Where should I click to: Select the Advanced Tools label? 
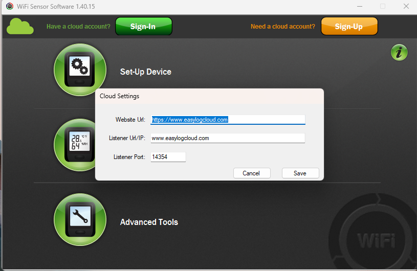coord(149,222)
